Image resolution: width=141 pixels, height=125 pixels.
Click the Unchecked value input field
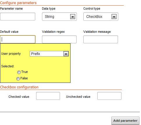tap(109, 96)
